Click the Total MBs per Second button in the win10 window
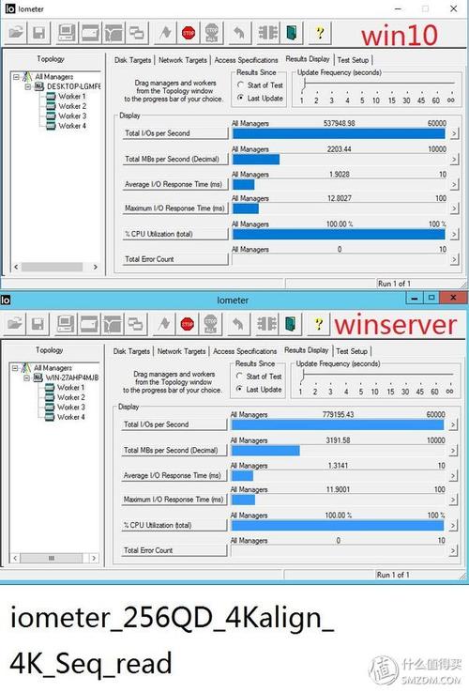Viewport: 469px width, 693px height. point(175,159)
